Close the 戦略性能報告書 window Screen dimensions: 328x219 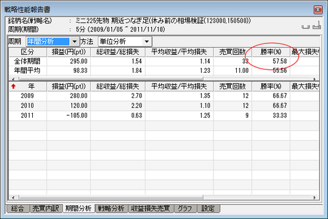[x=318, y=10]
